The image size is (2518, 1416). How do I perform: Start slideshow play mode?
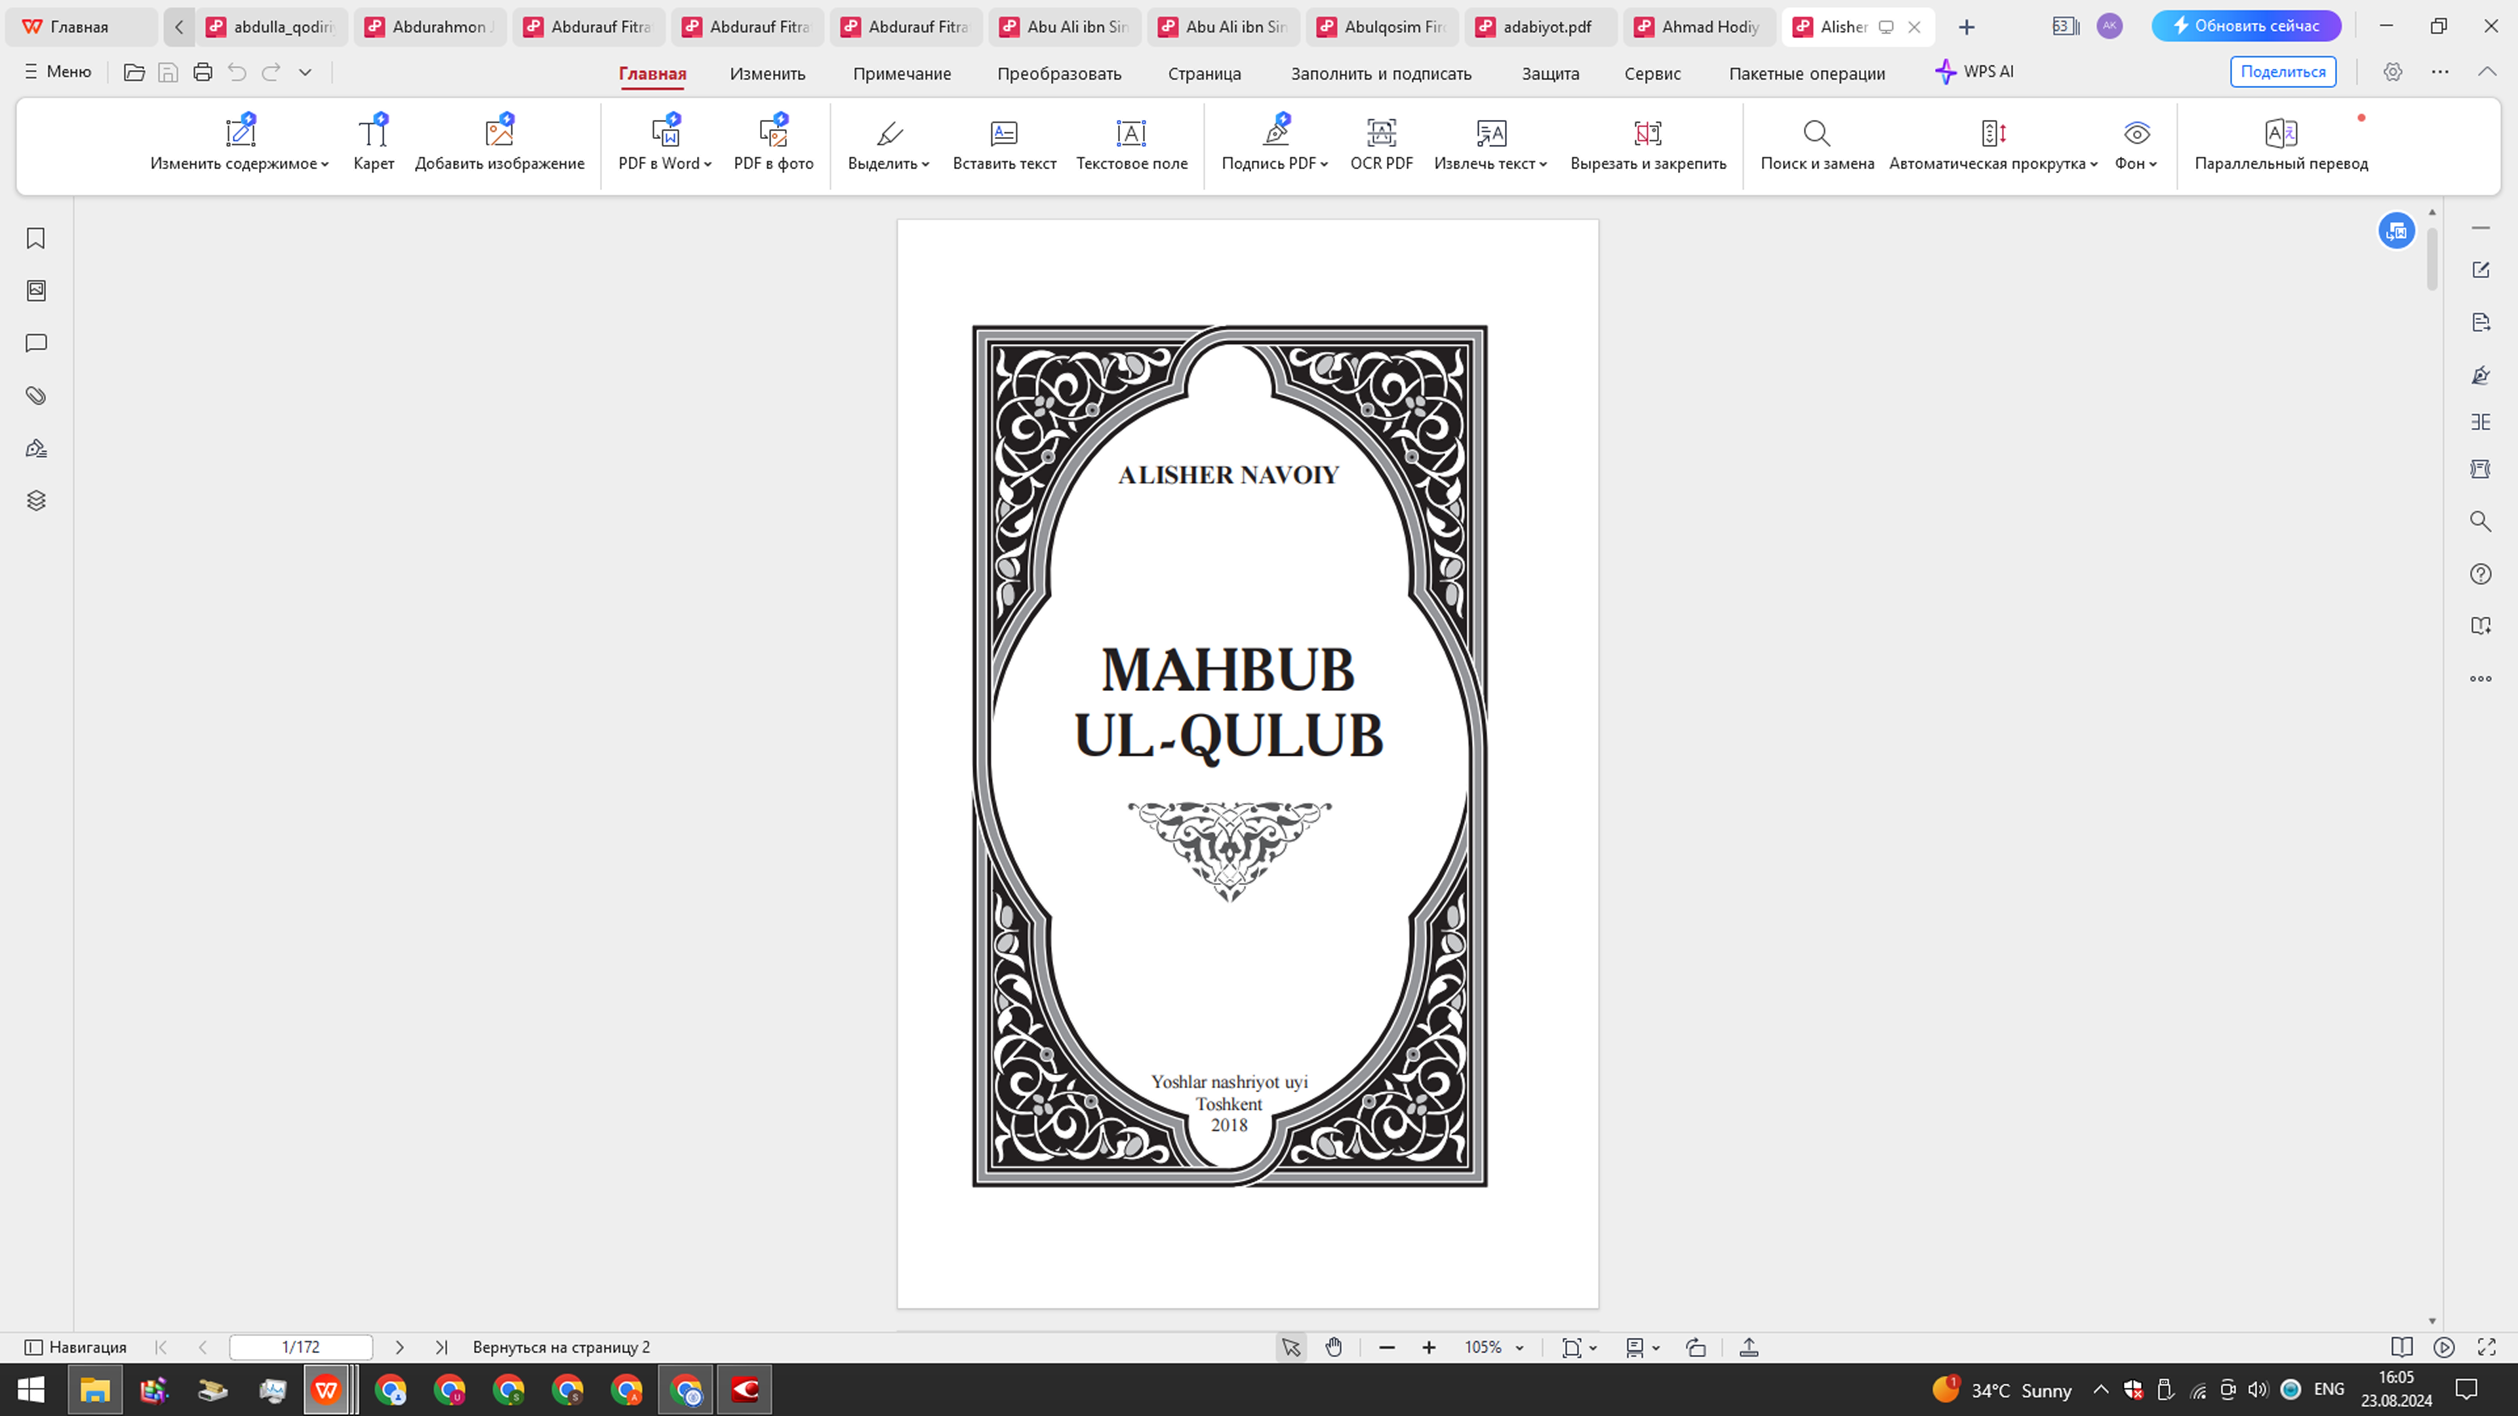click(2444, 1348)
